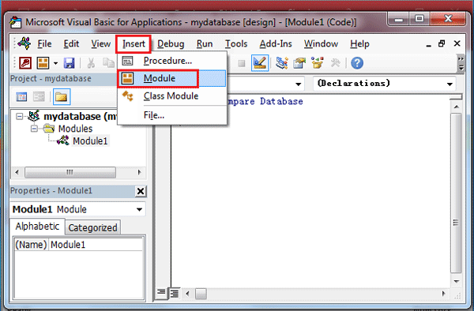Image resolution: width=474 pixels, height=311 pixels.
Task: Choose Class Module menu entry
Action: pyautogui.click(x=171, y=96)
